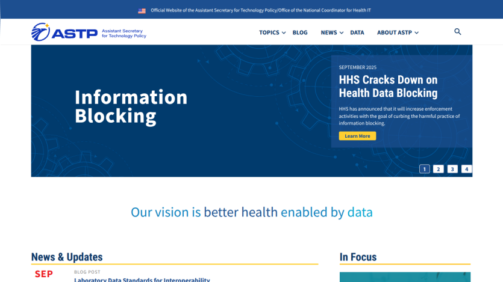Expand the News menu chevron
This screenshot has width=503, height=282.
click(342, 33)
